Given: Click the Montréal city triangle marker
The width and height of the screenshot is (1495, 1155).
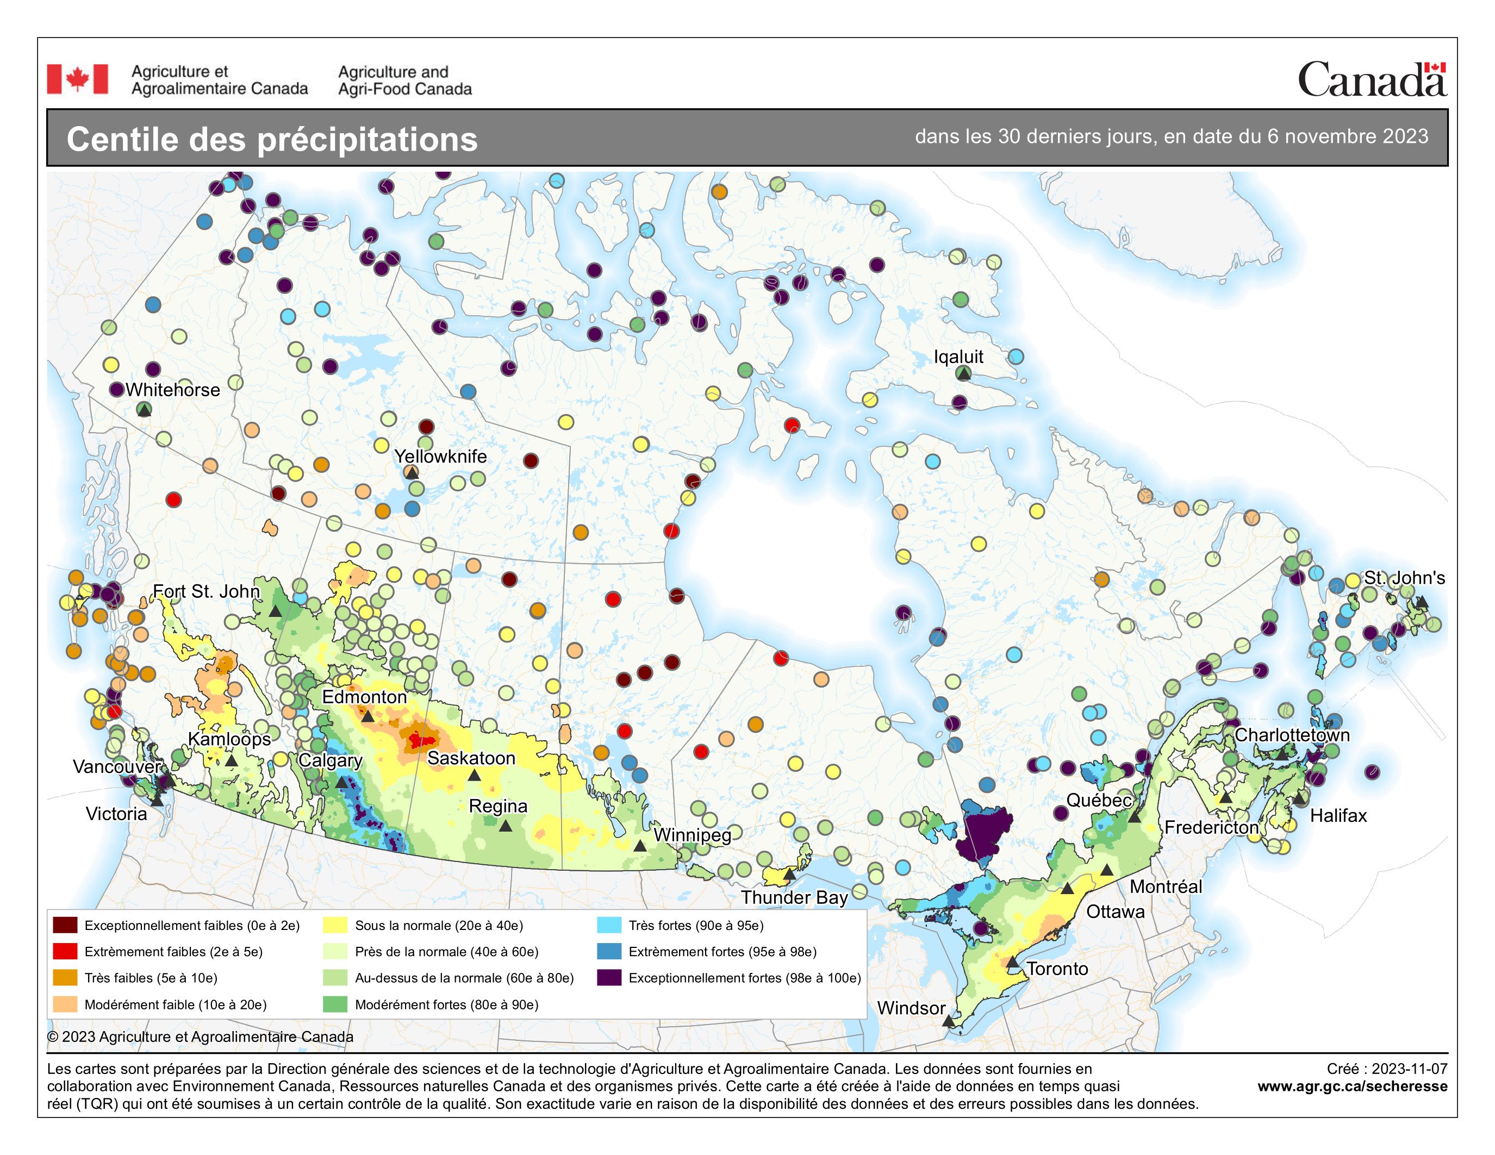Looking at the screenshot, I should tap(1106, 870).
